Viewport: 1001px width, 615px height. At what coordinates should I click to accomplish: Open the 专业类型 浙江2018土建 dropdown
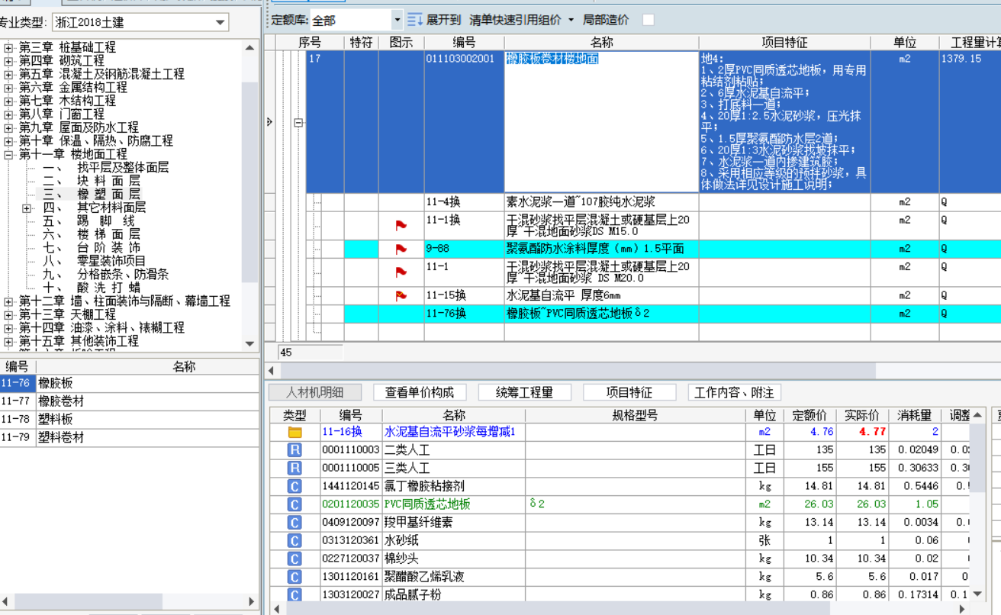pos(220,23)
